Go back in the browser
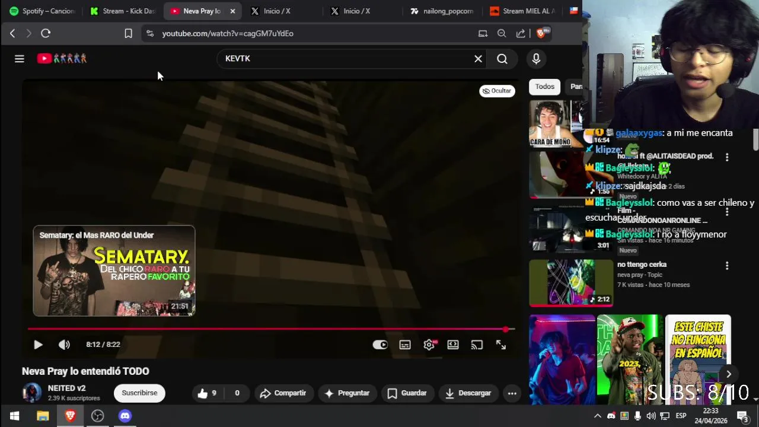 (12, 34)
